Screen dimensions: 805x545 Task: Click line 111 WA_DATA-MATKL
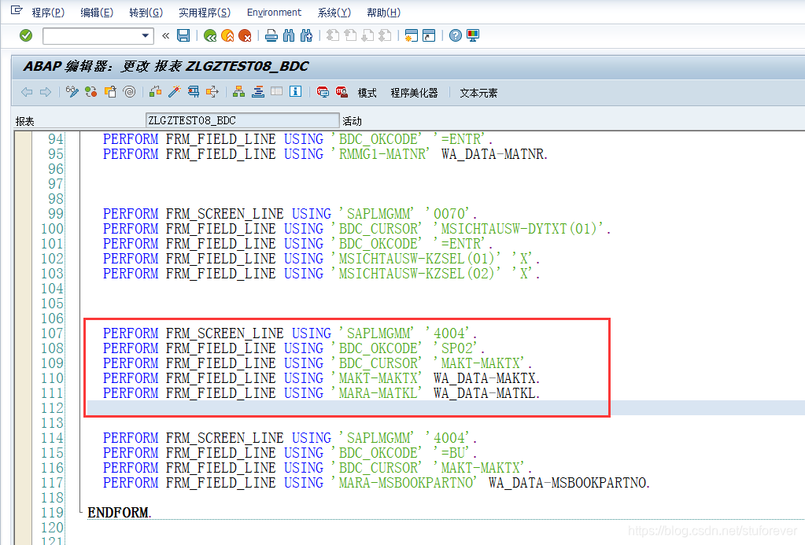click(321, 393)
